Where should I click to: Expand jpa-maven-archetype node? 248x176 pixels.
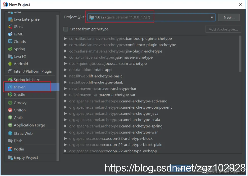click(65, 57)
